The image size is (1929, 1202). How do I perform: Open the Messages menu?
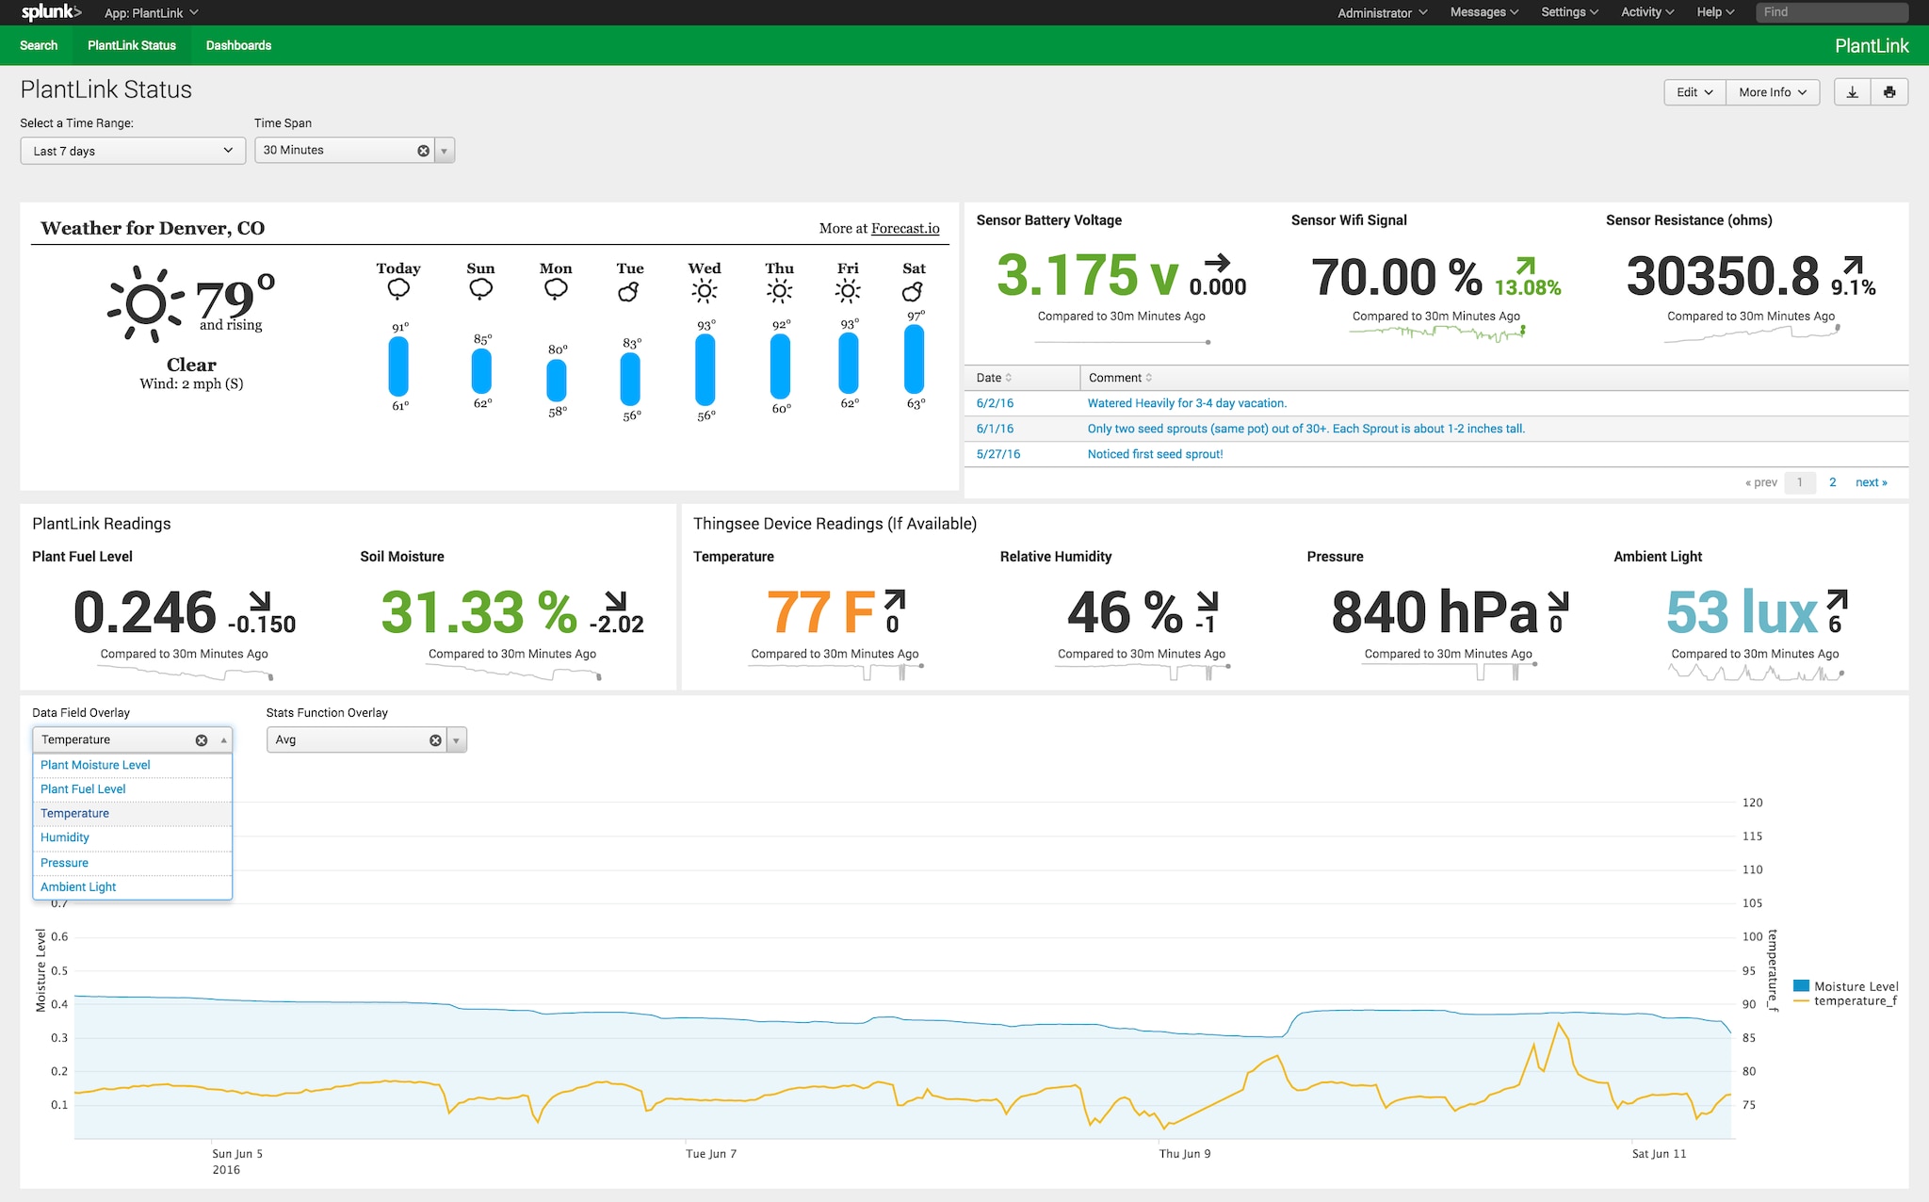[1483, 12]
